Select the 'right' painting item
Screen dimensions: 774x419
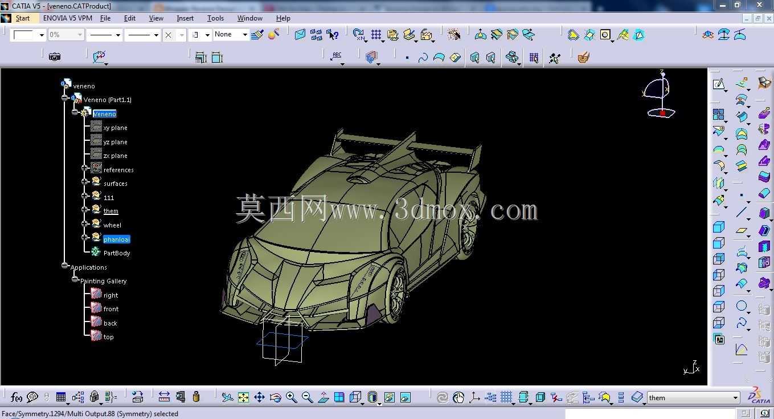coord(110,295)
